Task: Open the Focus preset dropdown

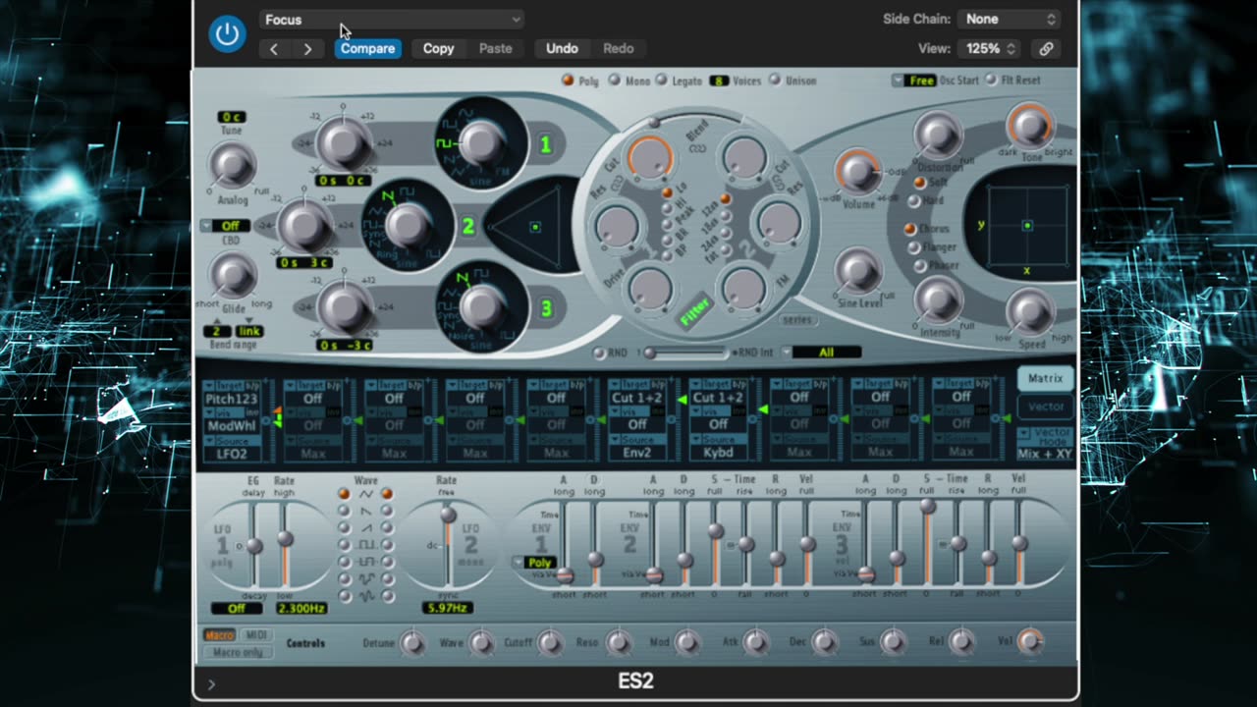Action: [392, 20]
